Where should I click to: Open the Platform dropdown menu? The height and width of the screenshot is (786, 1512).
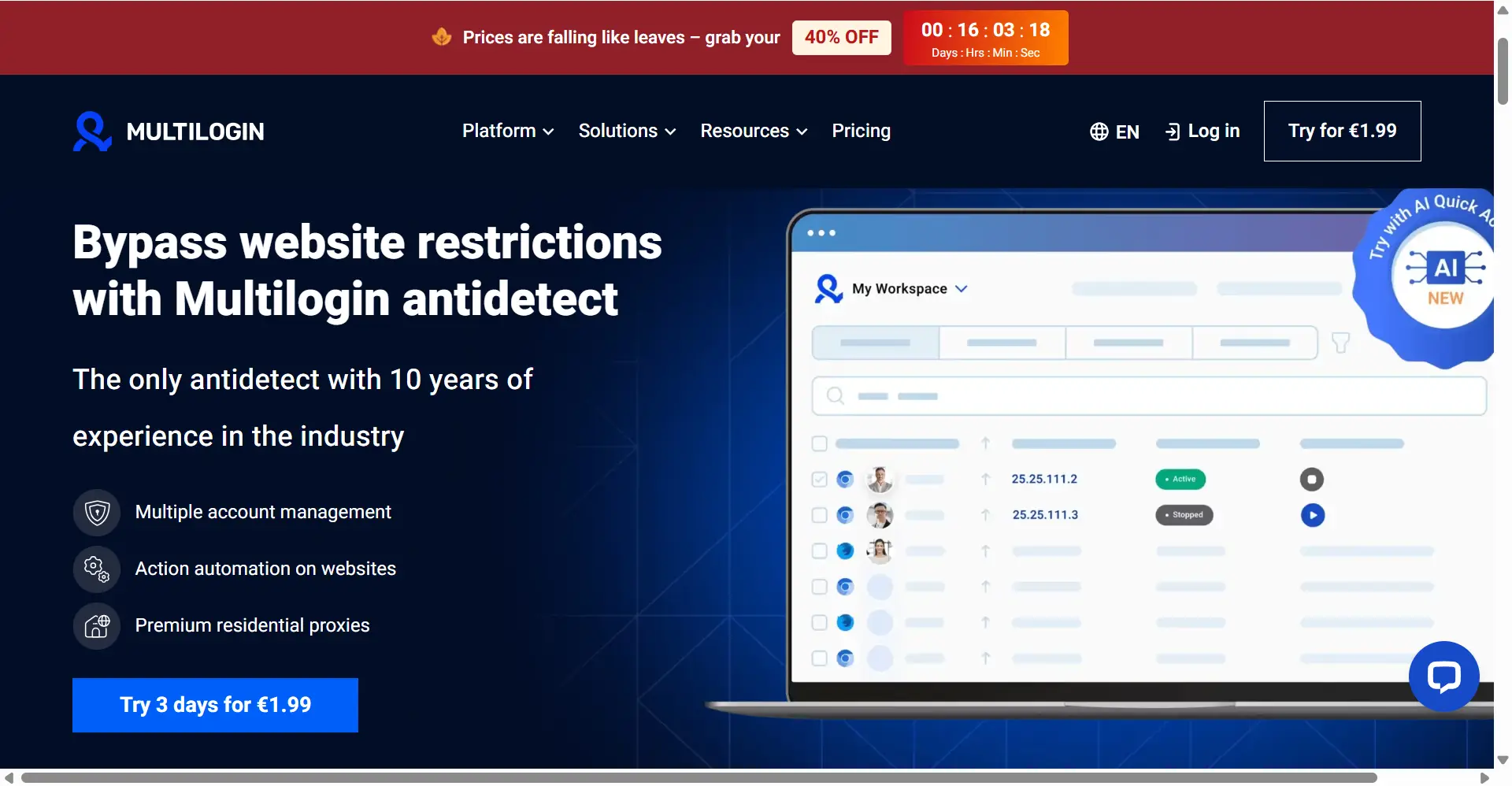tap(508, 131)
